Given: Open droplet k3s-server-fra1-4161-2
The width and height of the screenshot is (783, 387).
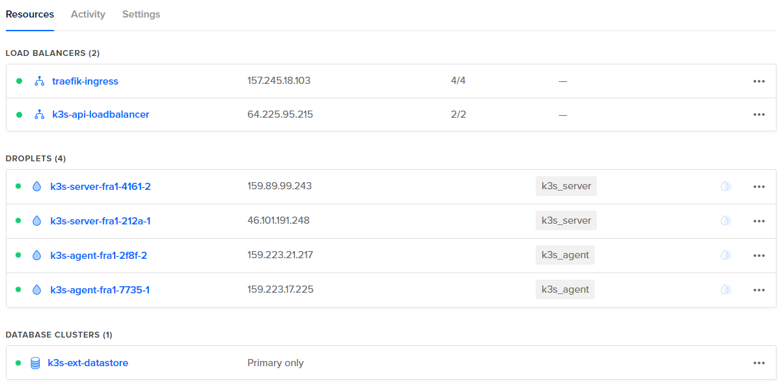Looking at the screenshot, I should (x=100, y=186).
